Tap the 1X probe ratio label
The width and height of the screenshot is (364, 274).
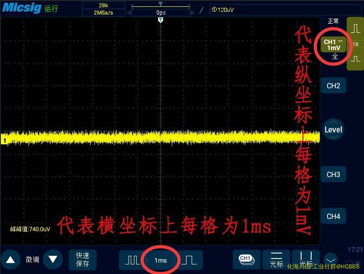click(355, 44)
